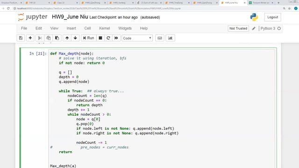The height and width of the screenshot is (168, 299).
Task: Open the cell type Code dropdown
Action: [x=137, y=38]
